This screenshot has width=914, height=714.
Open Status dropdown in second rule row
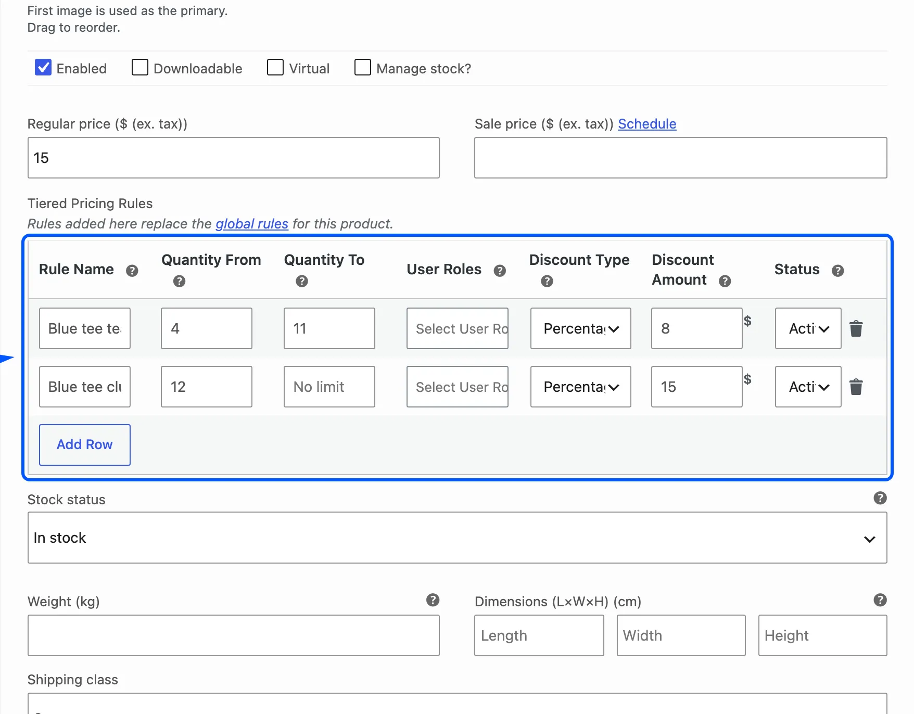coord(808,387)
